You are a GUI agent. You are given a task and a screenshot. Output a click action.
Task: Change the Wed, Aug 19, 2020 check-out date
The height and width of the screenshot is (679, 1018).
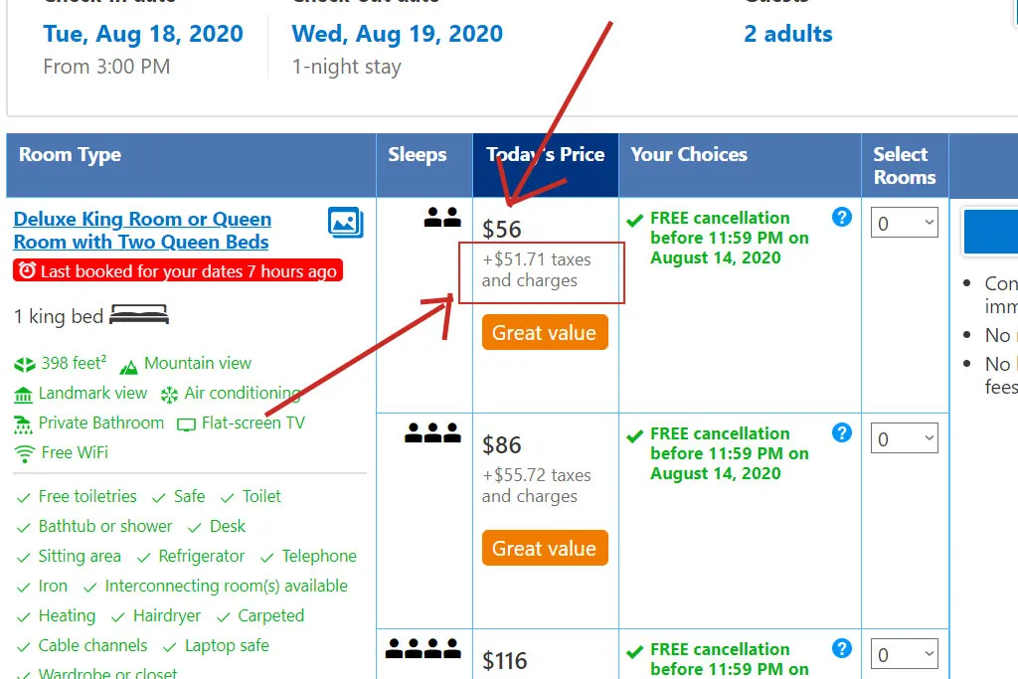pyautogui.click(x=398, y=34)
